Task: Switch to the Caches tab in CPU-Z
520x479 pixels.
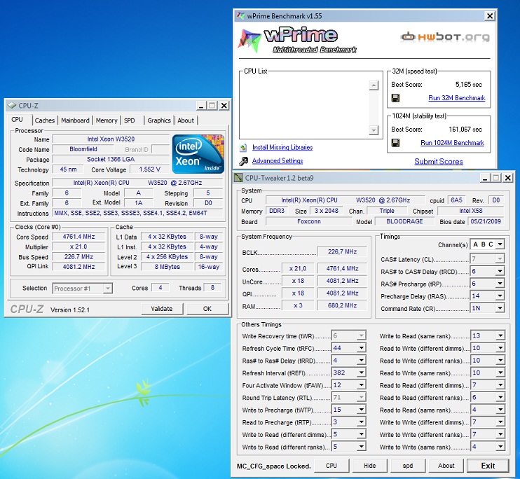Action: tap(45, 120)
